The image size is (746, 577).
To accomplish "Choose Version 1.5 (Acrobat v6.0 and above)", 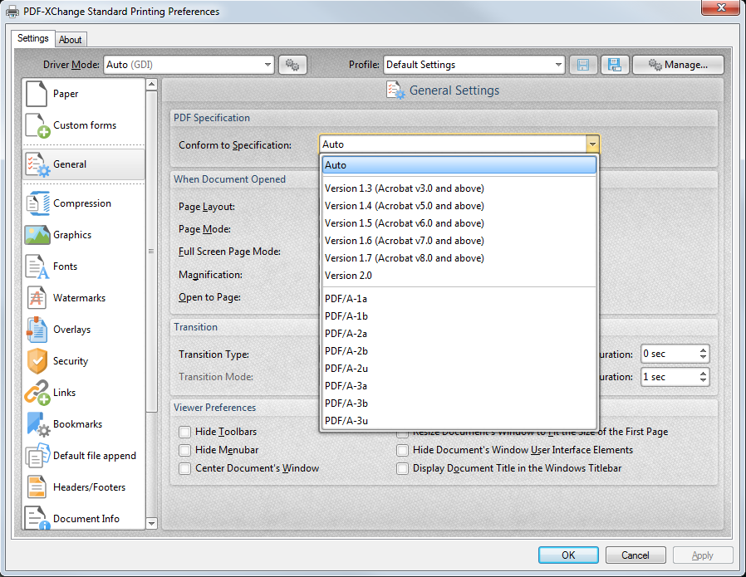I will pyautogui.click(x=459, y=223).
